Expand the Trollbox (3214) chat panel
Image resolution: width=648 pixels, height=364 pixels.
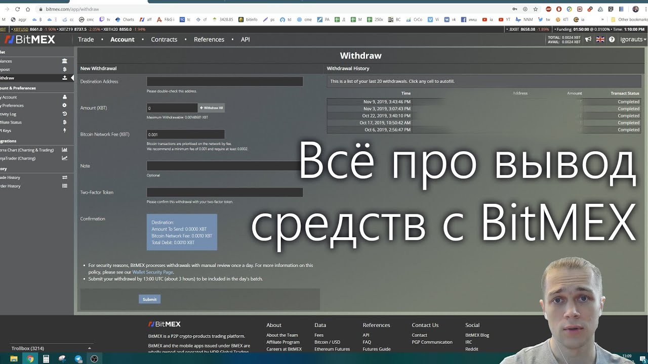[x=51, y=348]
